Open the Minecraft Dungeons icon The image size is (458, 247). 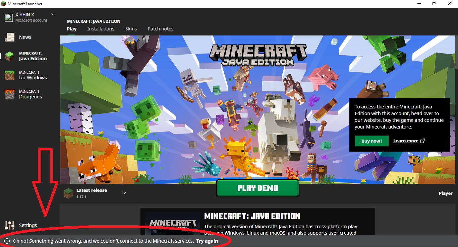(9, 94)
